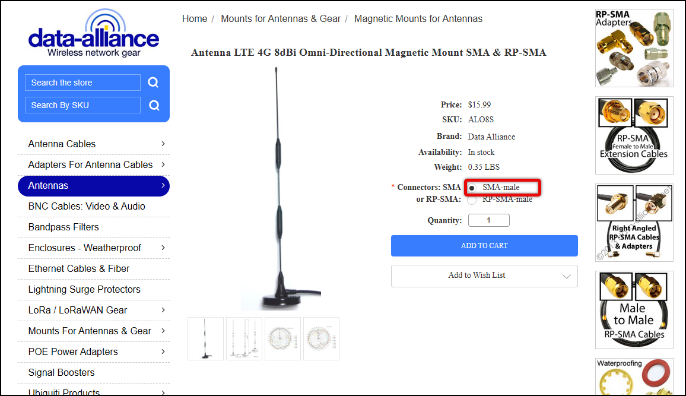Click the ADD TO CART button
The width and height of the screenshot is (686, 396).
484,246
